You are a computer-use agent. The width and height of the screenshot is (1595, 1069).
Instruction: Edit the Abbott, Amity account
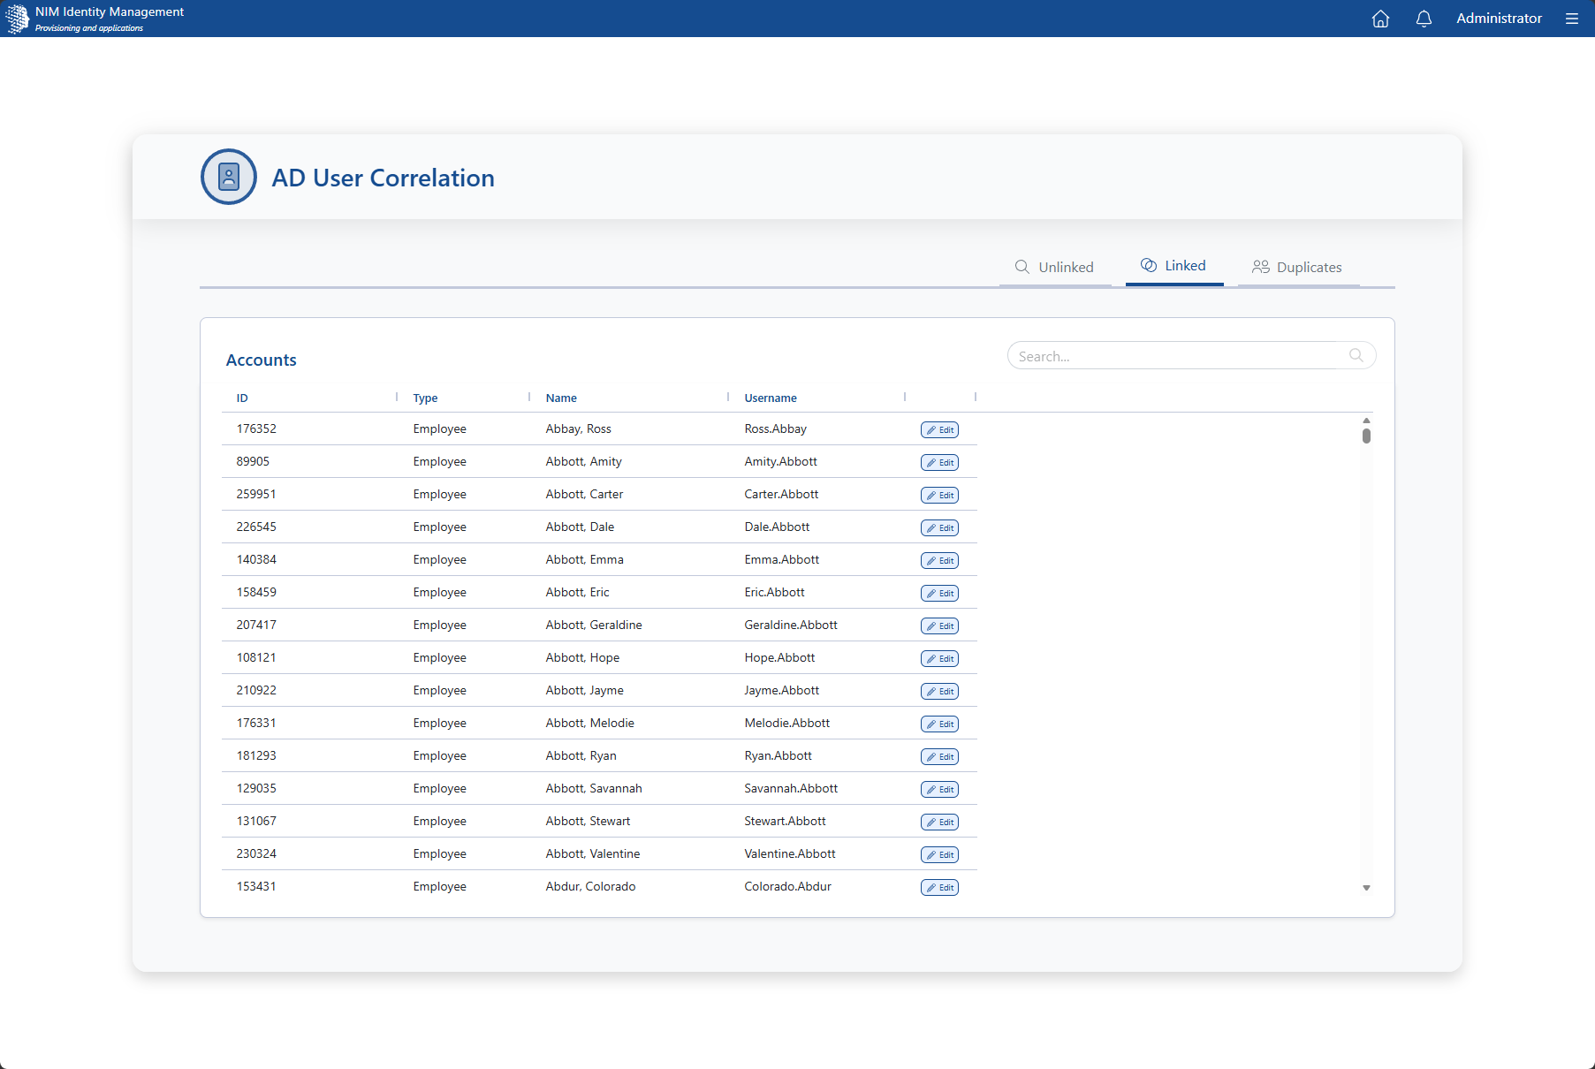939,462
